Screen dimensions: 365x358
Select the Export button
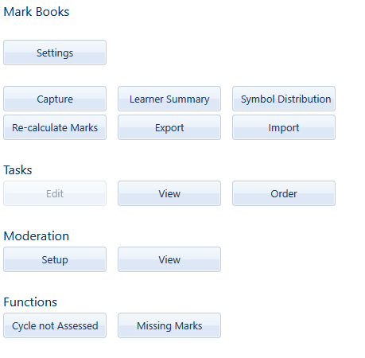169,127
